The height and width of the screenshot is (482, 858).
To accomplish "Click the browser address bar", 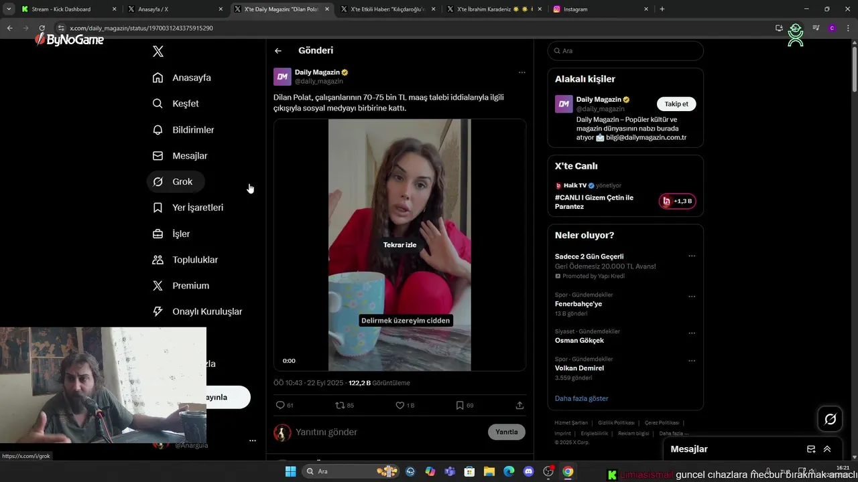I will click(412, 28).
